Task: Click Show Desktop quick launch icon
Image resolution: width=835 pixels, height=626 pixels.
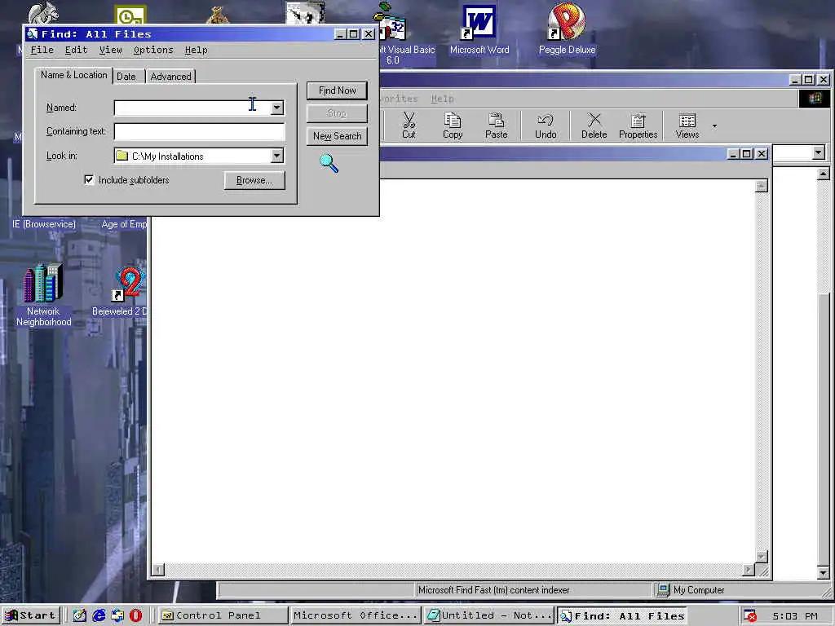Action: tap(79, 616)
